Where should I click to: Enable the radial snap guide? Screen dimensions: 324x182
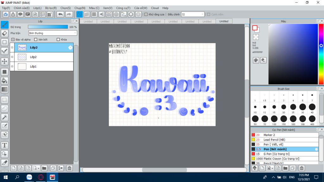point(109,14)
